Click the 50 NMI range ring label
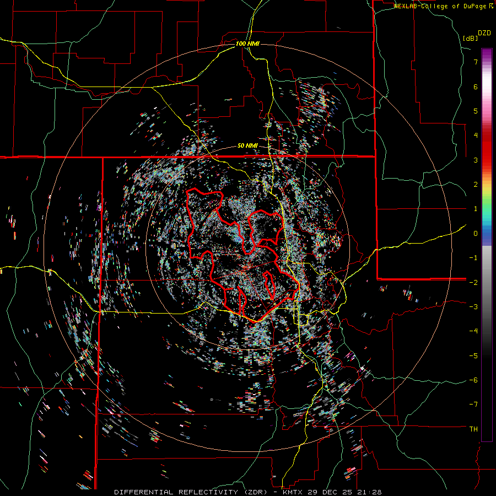 pos(247,145)
